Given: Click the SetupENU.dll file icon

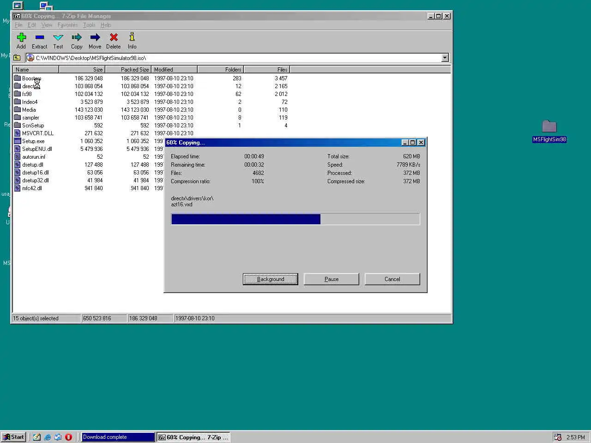Looking at the screenshot, I should [x=18, y=149].
